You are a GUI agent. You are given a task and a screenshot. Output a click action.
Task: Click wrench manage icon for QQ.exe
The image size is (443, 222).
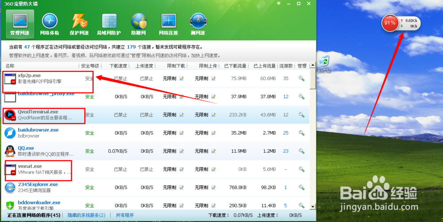(x=302, y=151)
